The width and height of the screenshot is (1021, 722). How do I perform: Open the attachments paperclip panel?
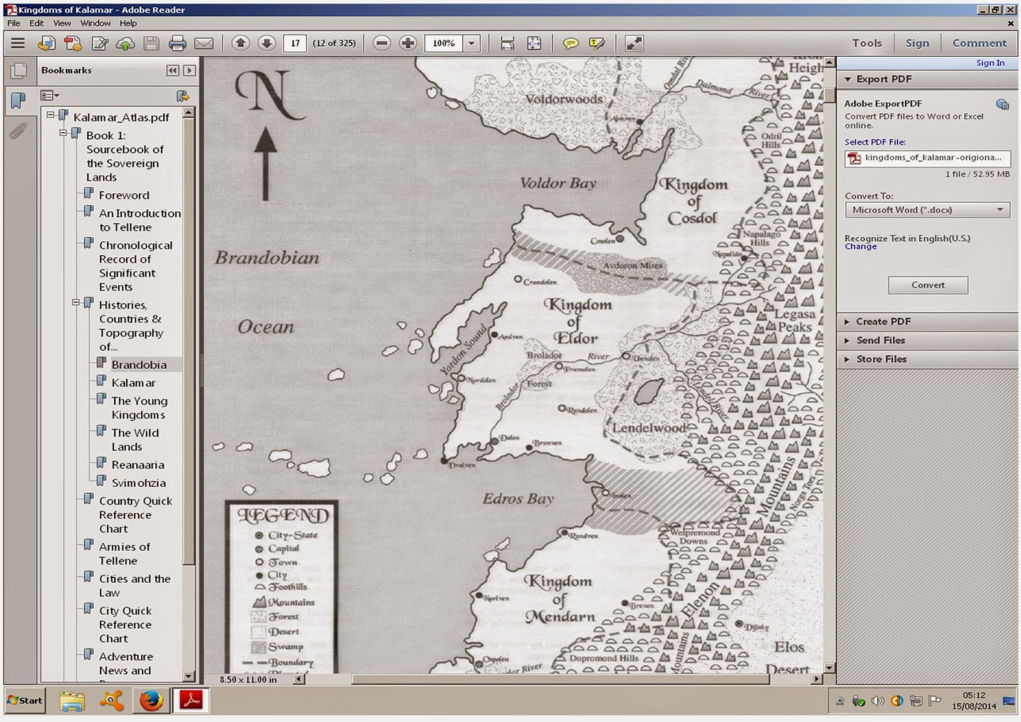[19, 131]
